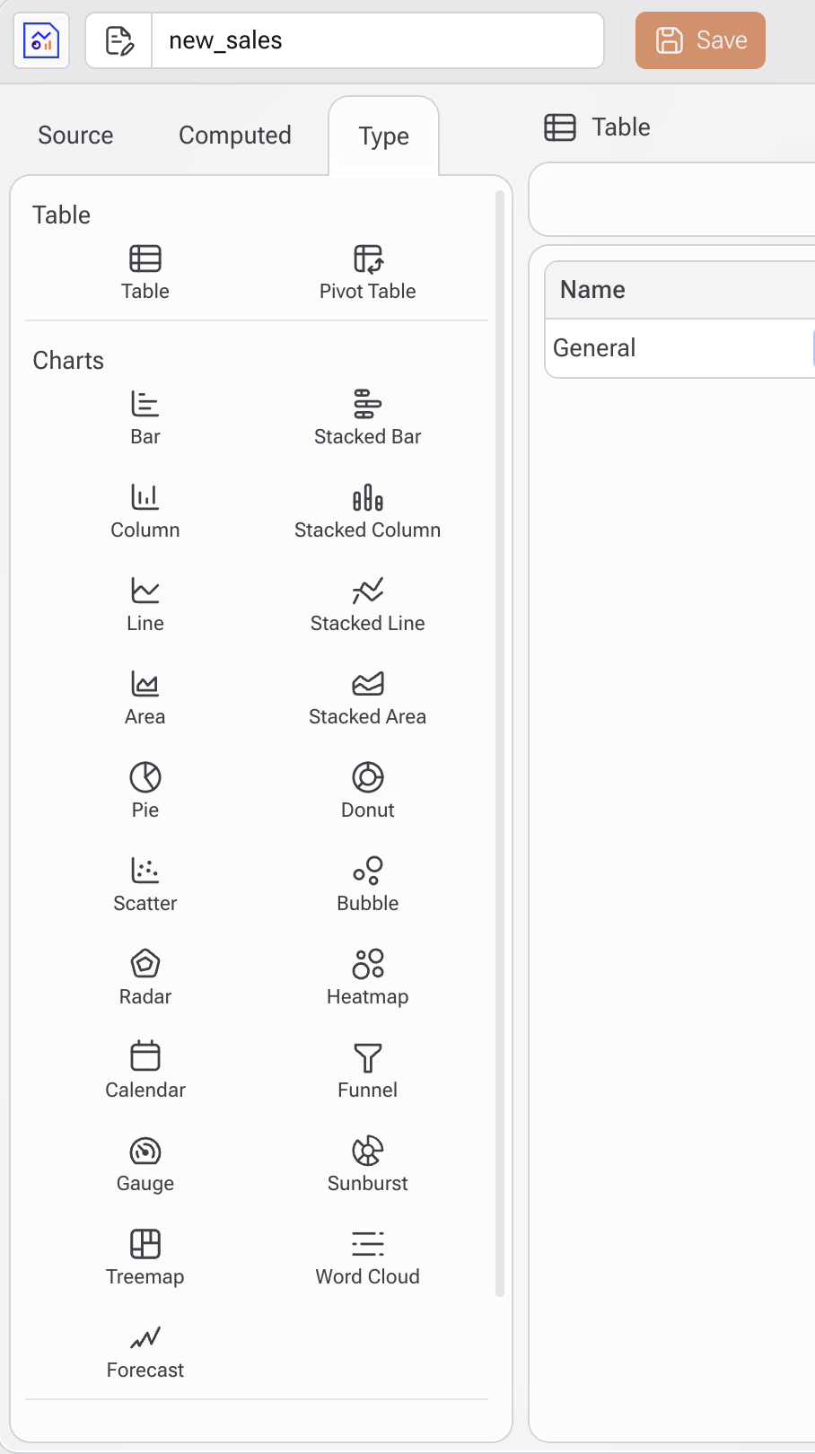Choose the Gauge chart icon
815x1454 pixels.
tap(145, 1152)
